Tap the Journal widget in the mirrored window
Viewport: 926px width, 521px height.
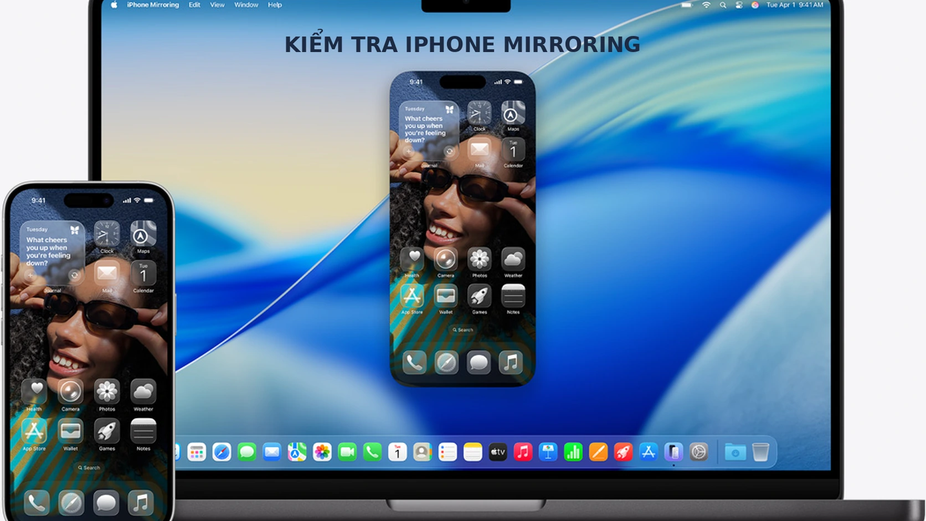point(429,131)
